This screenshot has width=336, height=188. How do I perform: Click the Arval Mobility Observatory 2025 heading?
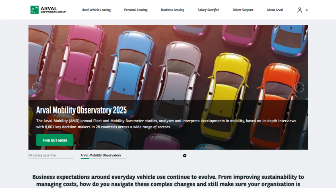[x=81, y=110]
